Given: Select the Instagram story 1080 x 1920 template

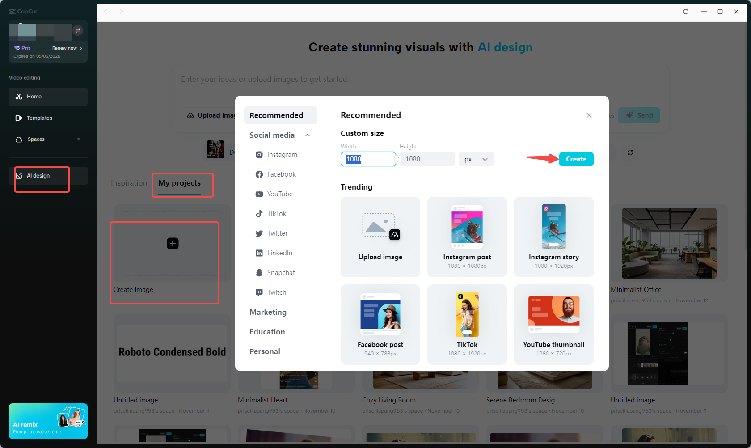Looking at the screenshot, I should pos(554,237).
